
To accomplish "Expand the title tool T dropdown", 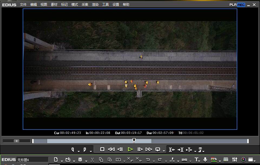I will pyautogui.click(x=200, y=161).
